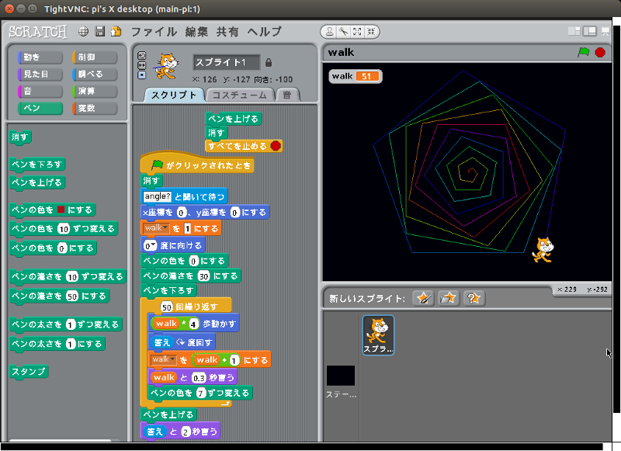Switch to the スクリプト tab
Image resolution: width=621 pixels, height=451 pixels.
[x=174, y=95]
